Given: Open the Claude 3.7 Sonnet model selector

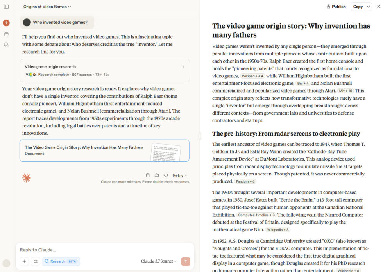Looking at the screenshot, I should [x=159, y=261].
